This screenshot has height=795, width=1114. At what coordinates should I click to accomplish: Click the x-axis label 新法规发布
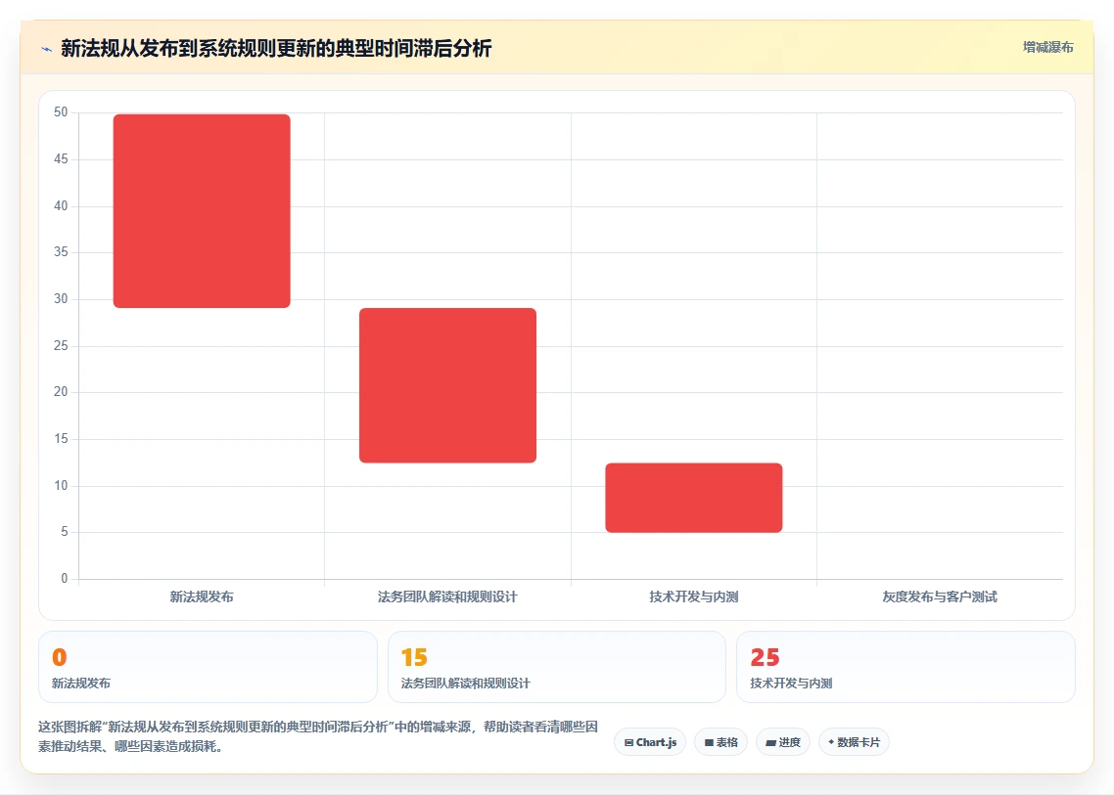tap(202, 596)
